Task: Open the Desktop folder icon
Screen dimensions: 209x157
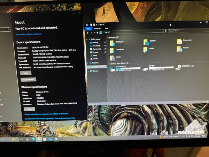Action: (146, 42)
